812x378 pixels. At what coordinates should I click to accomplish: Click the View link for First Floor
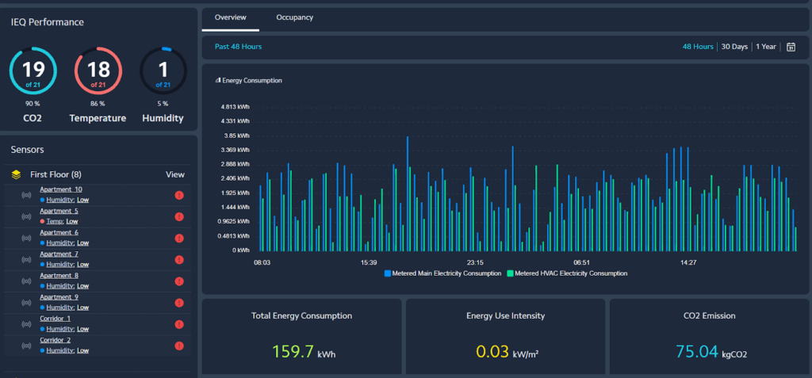[174, 174]
